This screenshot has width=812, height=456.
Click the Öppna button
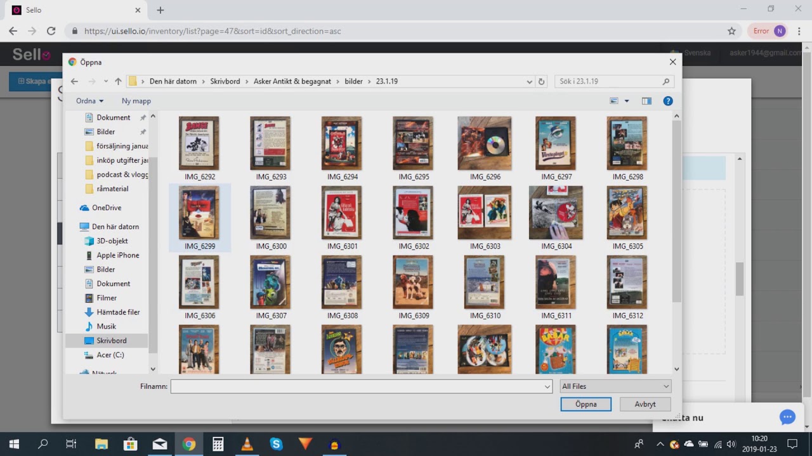586,404
